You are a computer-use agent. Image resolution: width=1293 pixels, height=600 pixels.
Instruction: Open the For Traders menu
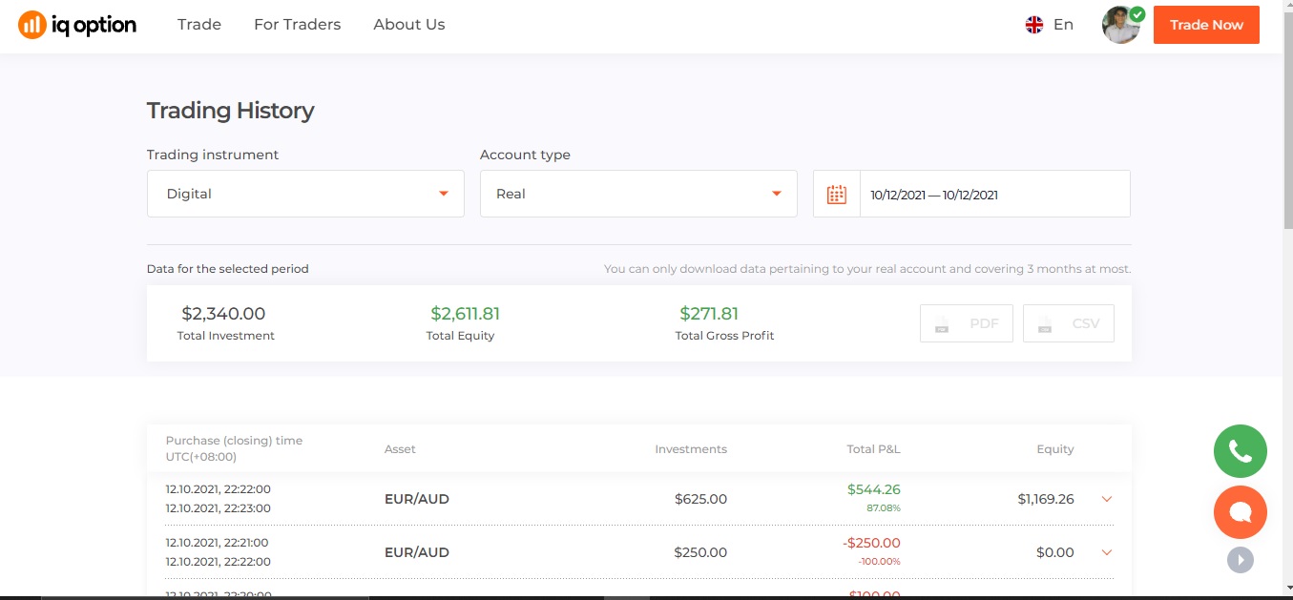(297, 25)
